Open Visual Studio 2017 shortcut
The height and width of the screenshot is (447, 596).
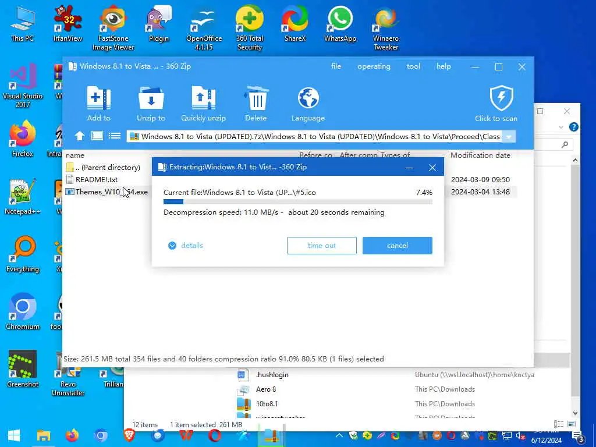pos(23,86)
